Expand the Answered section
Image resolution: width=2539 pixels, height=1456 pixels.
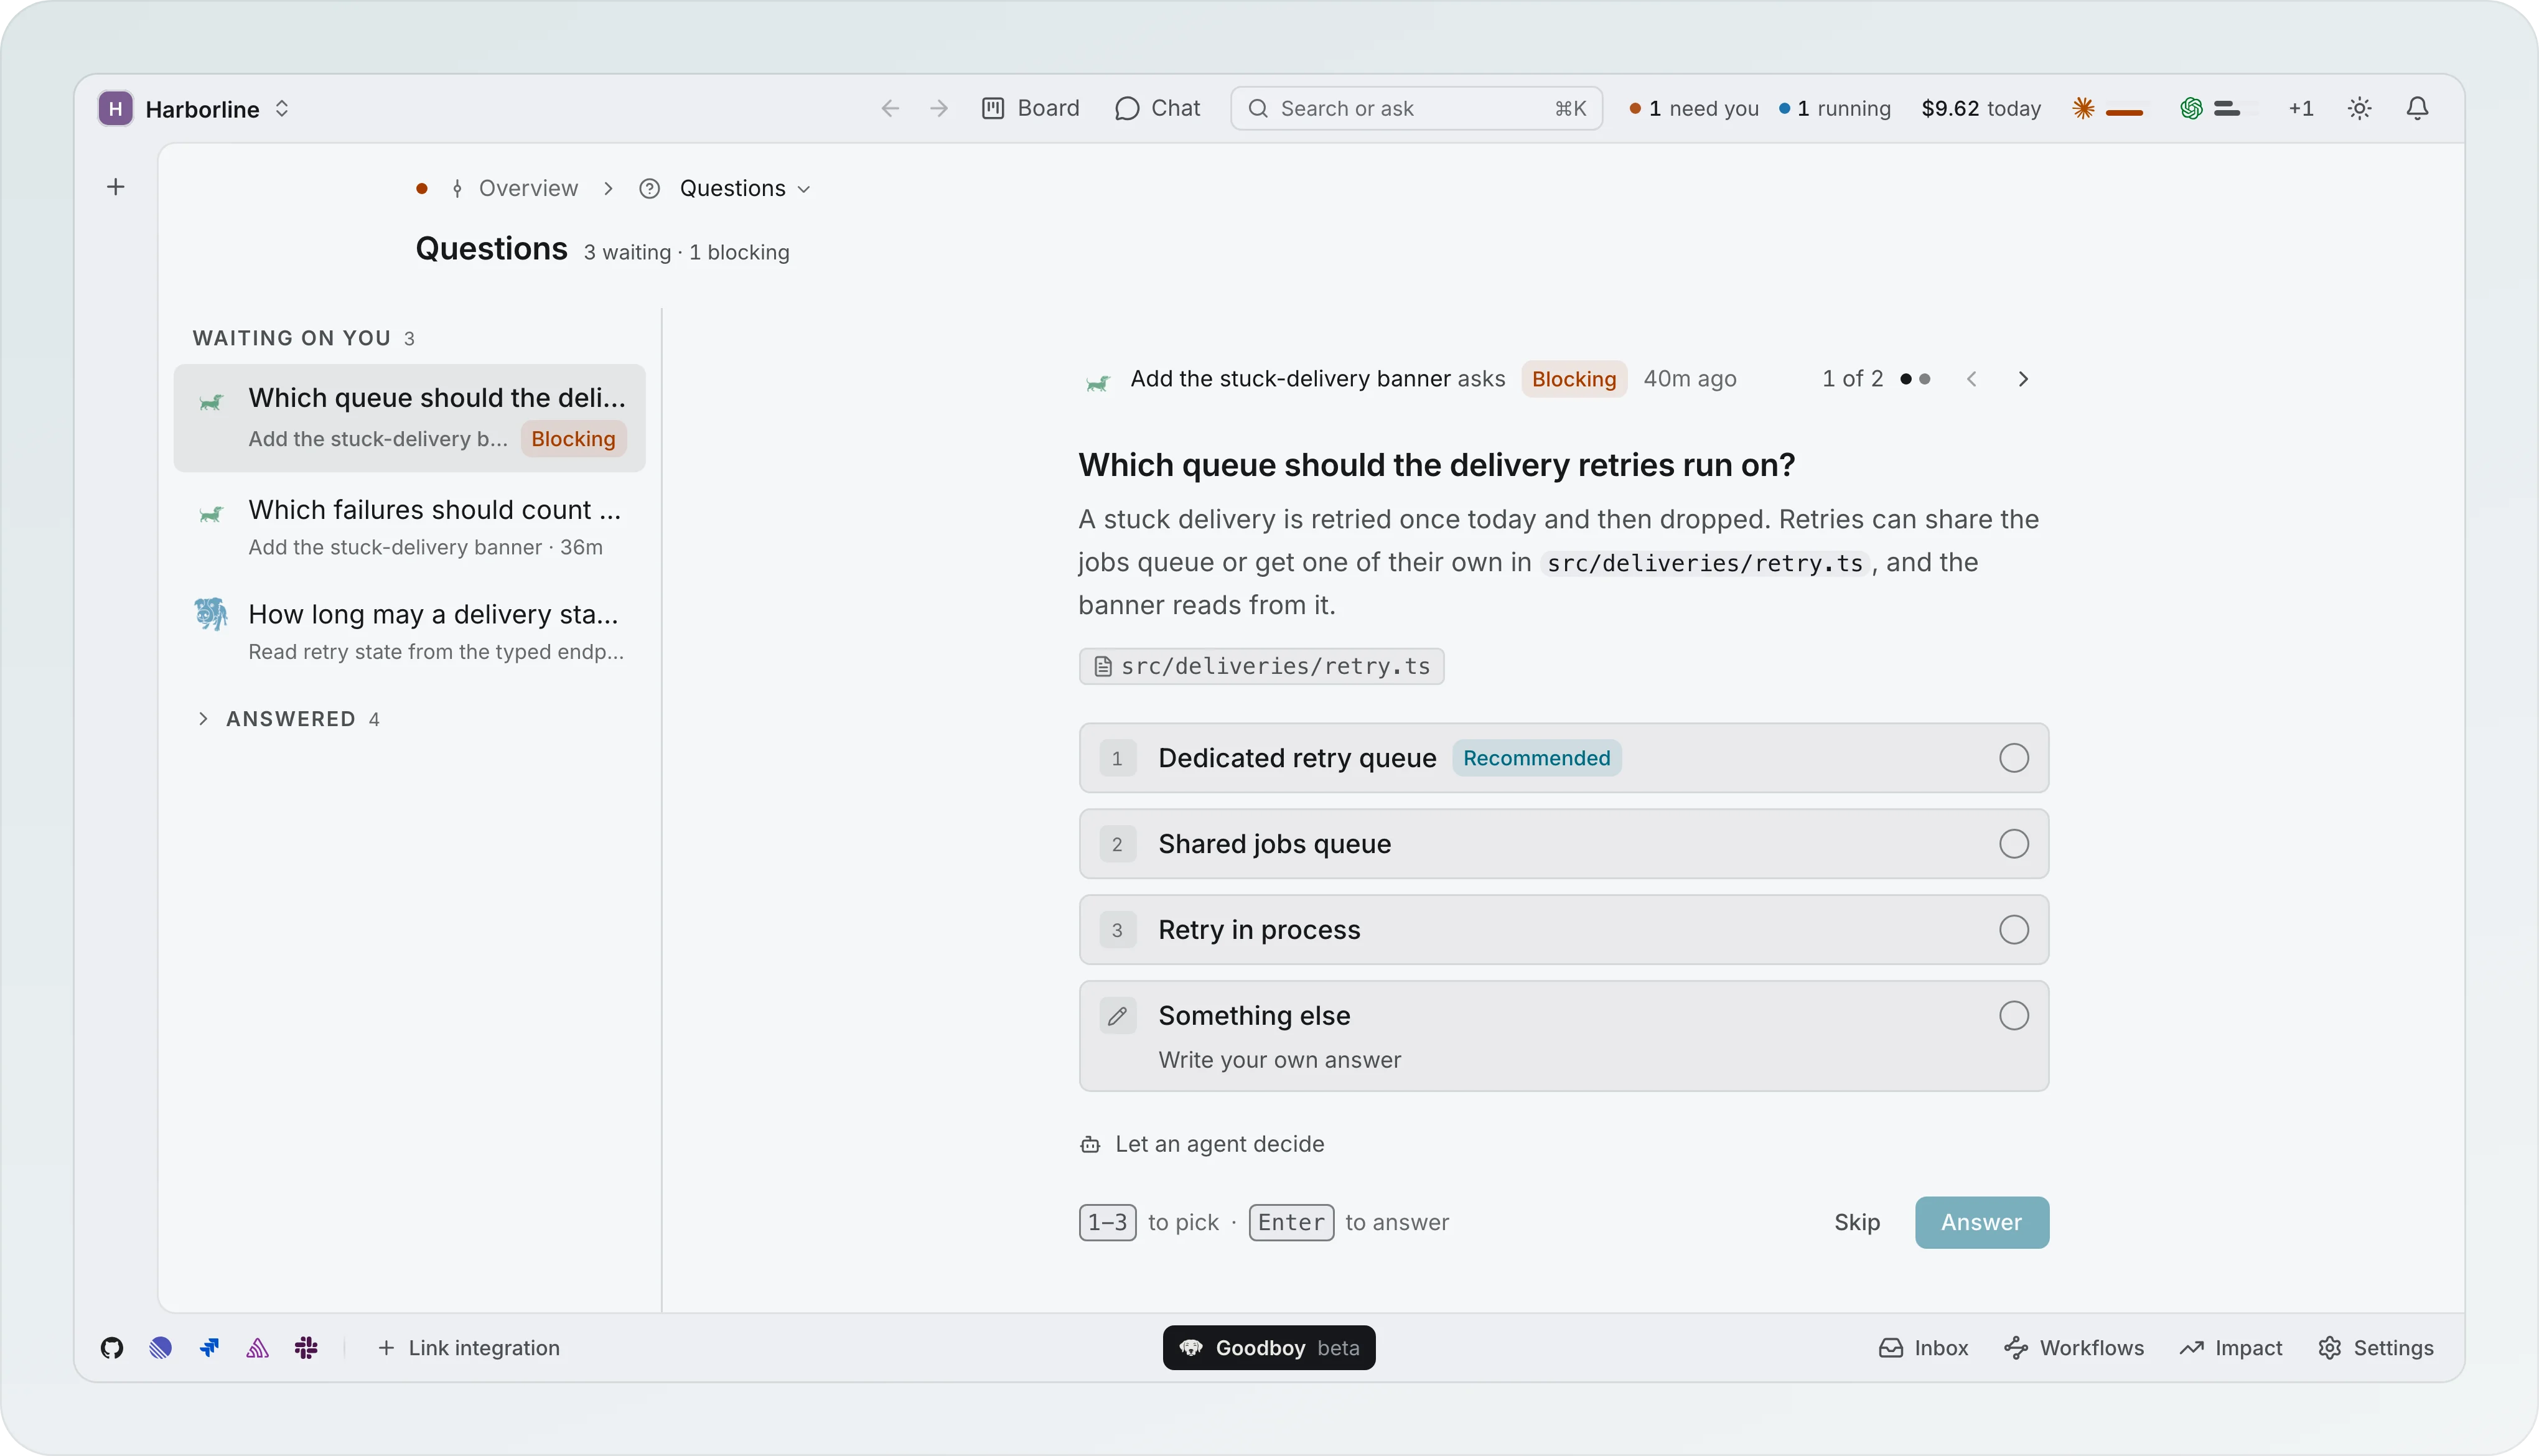pos(288,719)
